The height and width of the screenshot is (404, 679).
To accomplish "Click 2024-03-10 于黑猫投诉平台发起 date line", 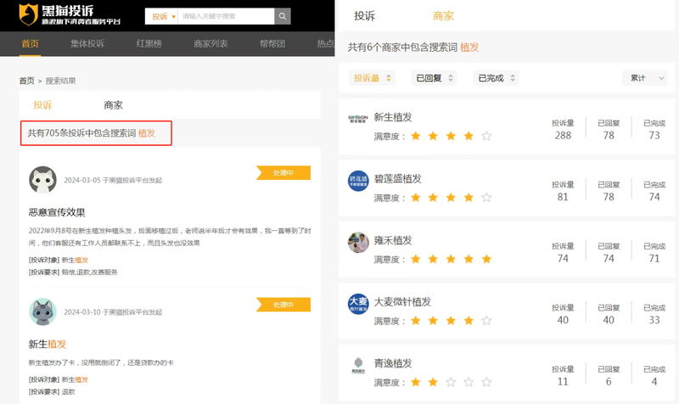I will point(113,311).
